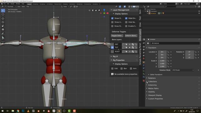Show the DEF bone layer visibility toggle
The image size is (201, 113).
(x=112, y=44)
